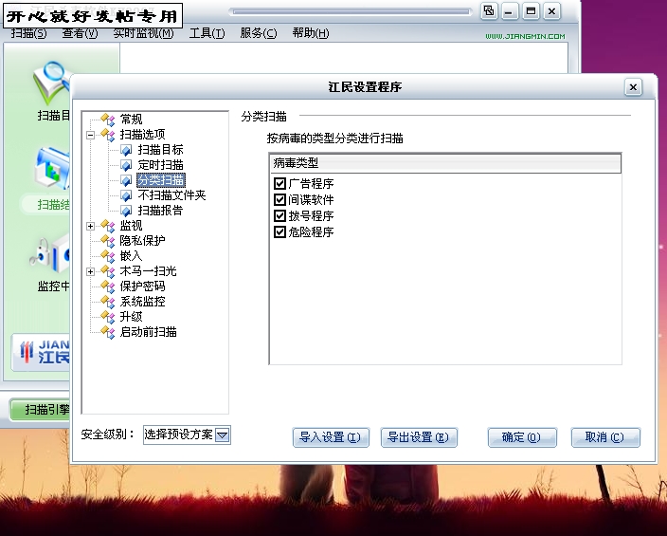Select the 嵌入 tree item

click(x=131, y=256)
